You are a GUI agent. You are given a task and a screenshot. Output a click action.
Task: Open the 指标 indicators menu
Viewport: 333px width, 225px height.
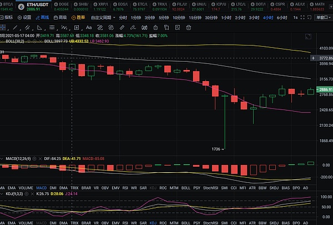6,17
